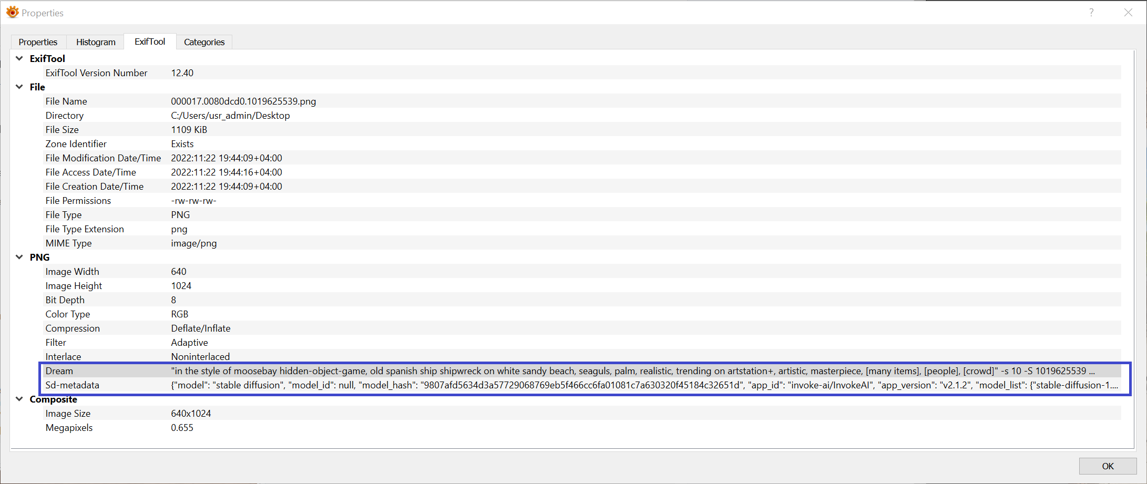Click the Filter value Adaptive
1147x484 pixels.
(x=189, y=343)
